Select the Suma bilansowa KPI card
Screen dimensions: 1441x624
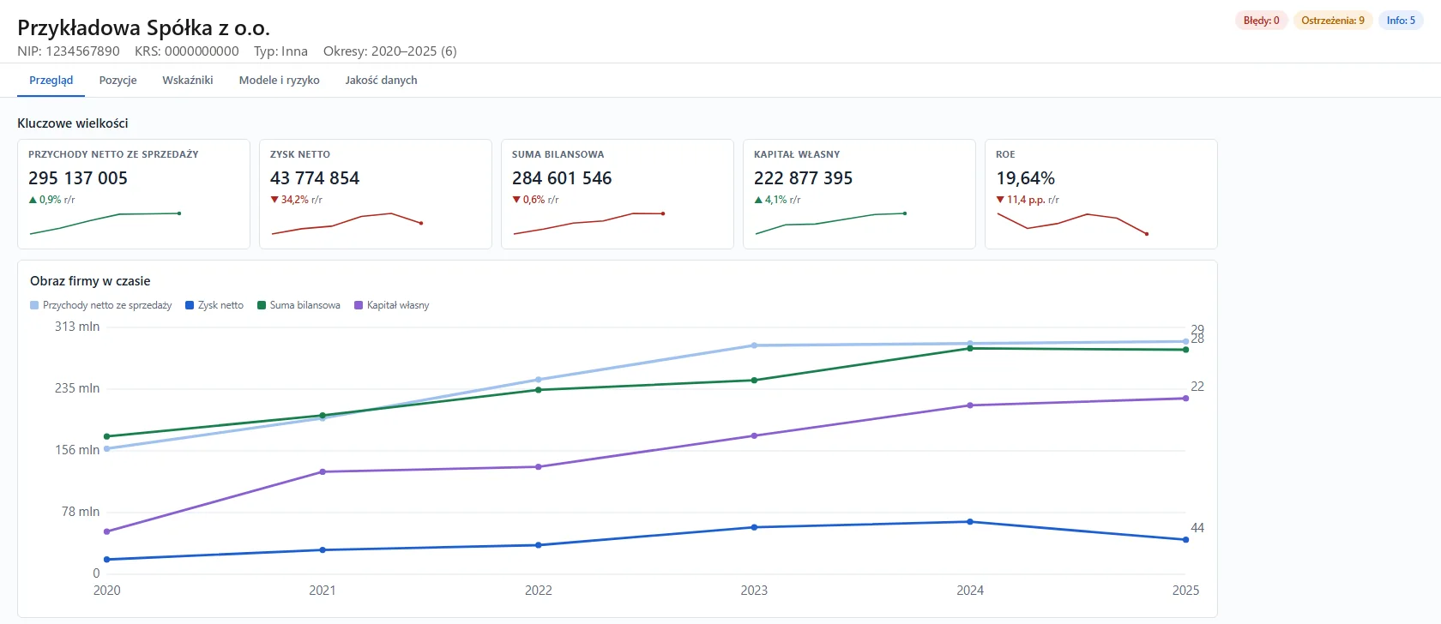(618, 195)
